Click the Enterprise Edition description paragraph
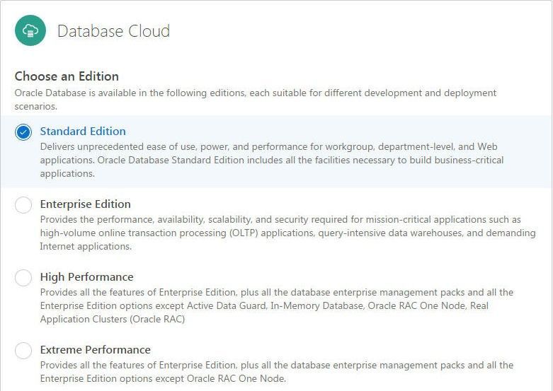Screen dimensions: 553x391 (x=287, y=233)
